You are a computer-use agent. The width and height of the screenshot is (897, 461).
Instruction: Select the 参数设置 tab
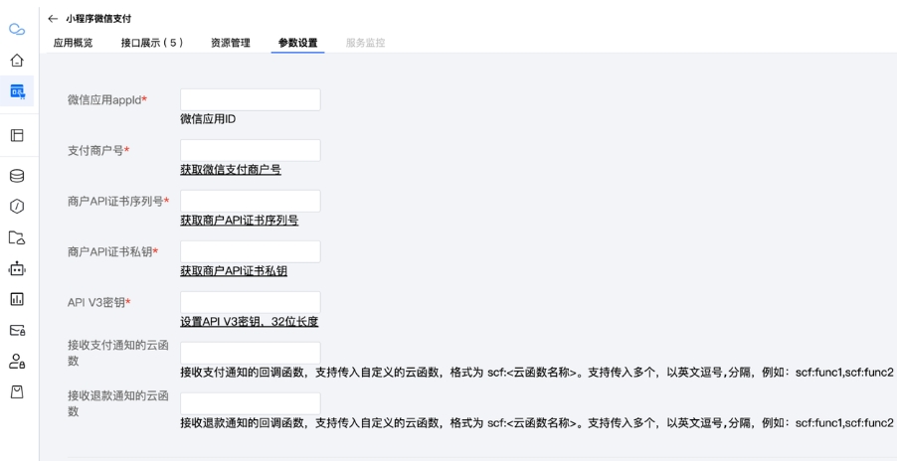pyautogui.click(x=298, y=43)
